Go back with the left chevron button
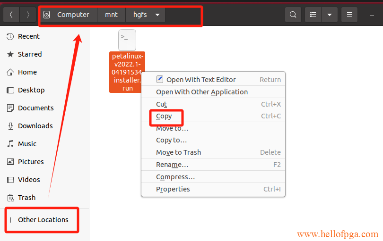Image resolution: width=383 pixels, height=241 pixels. tap(11, 15)
